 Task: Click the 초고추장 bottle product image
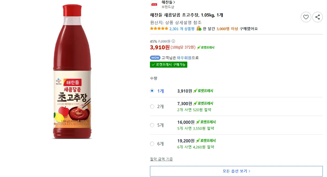tap(72, 71)
